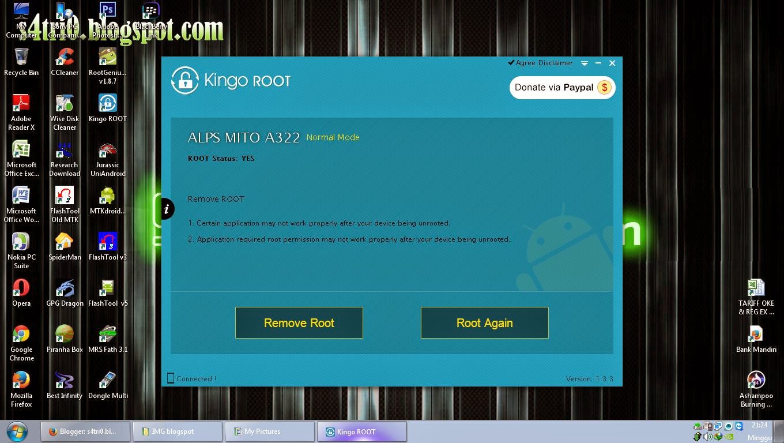This screenshot has width=784, height=443.
Task: Switch to the IMG blogspot taskbar item
Action: [178, 431]
